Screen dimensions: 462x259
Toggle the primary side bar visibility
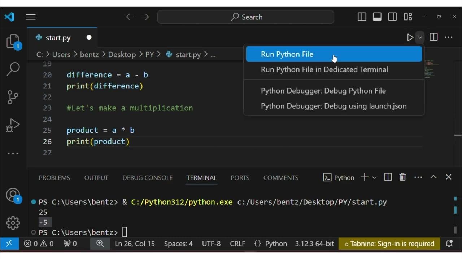click(362, 17)
